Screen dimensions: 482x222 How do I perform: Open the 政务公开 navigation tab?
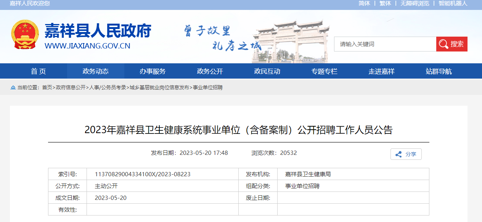(210, 71)
